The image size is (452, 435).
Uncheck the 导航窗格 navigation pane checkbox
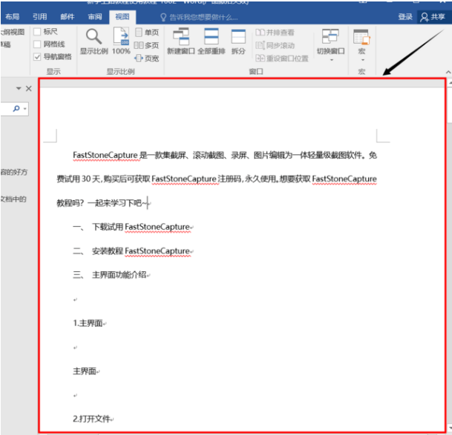pyautogui.click(x=37, y=57)
